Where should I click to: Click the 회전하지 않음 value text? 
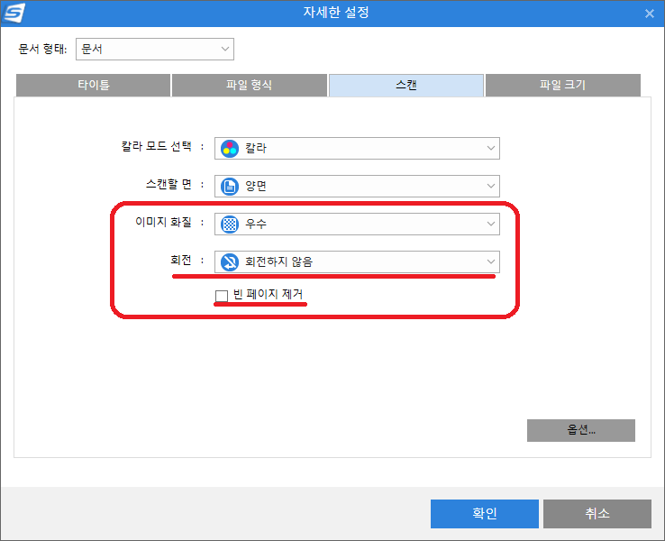pyautogui.click(x=278, y=261)
